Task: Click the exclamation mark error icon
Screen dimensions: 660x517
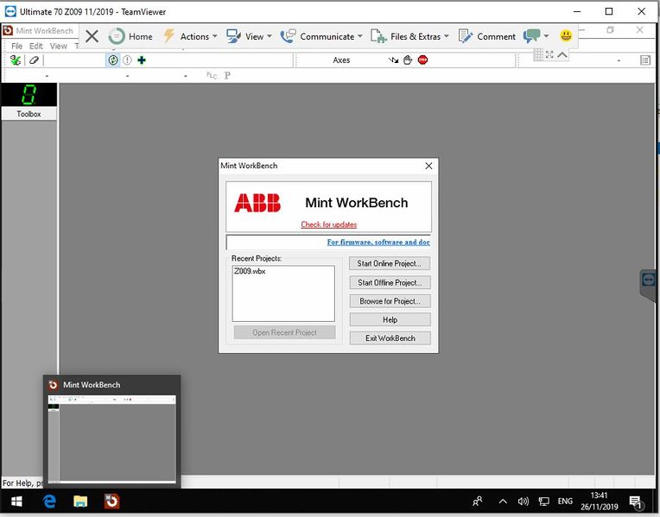Action: click(x=127, y=60)
